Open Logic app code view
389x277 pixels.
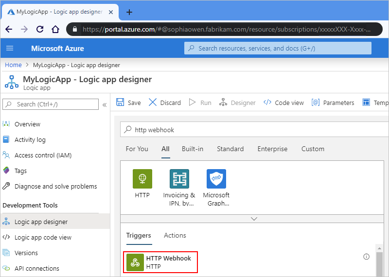(43, 237)
